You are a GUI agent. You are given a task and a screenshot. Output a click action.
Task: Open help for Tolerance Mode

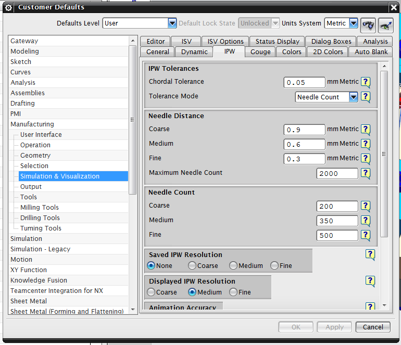(366, 97)
